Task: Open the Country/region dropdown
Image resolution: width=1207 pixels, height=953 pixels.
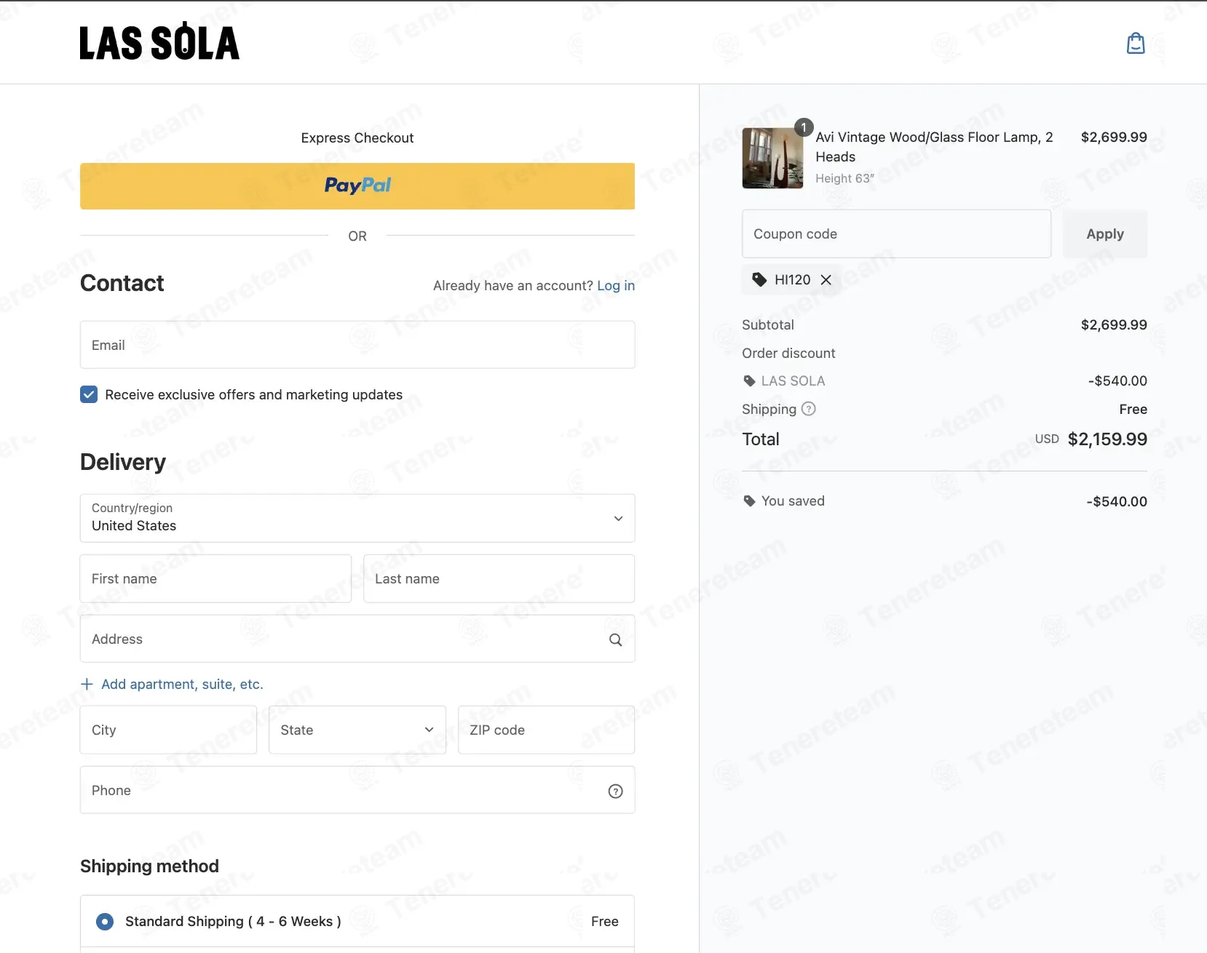Action: (x=357, y=518)
